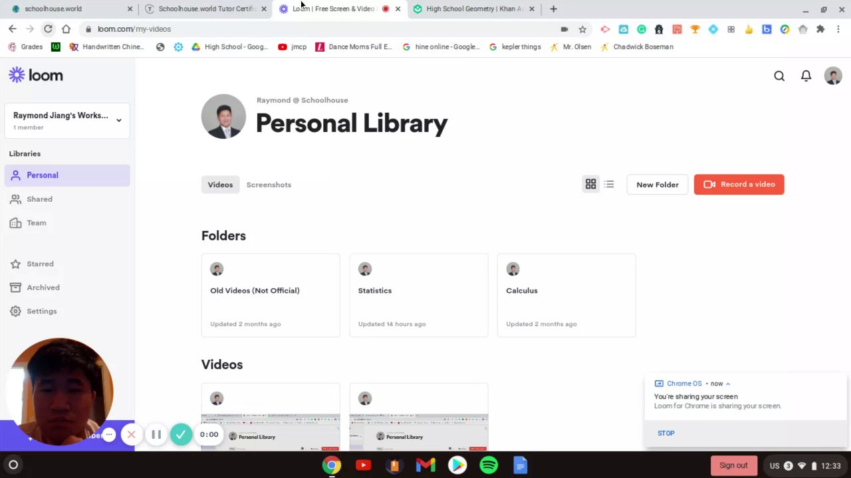Open Dance Moms Full E... bookmark
The image size is (851, 478).
coord(354,47)
